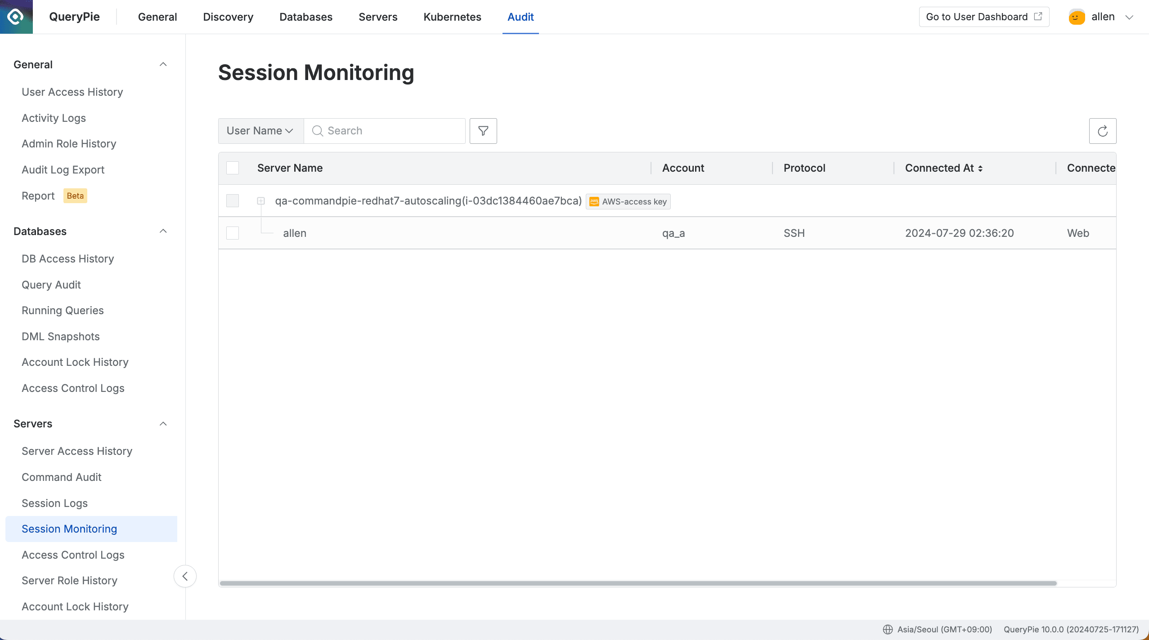Screen dimensions: 1149x640
Task: Switch to the Kubernetes tab
Action: (452, 17)
